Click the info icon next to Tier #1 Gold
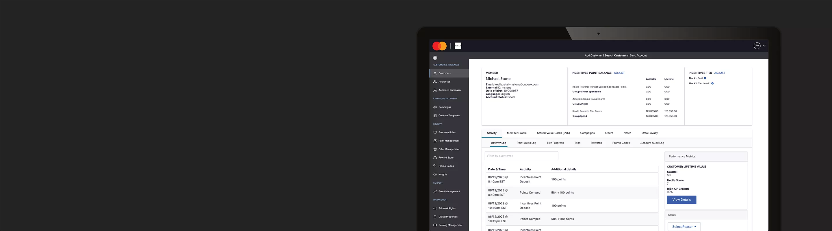Image resolution: width=832 pixels, height=231 pixels. click(x=705, y=78)
